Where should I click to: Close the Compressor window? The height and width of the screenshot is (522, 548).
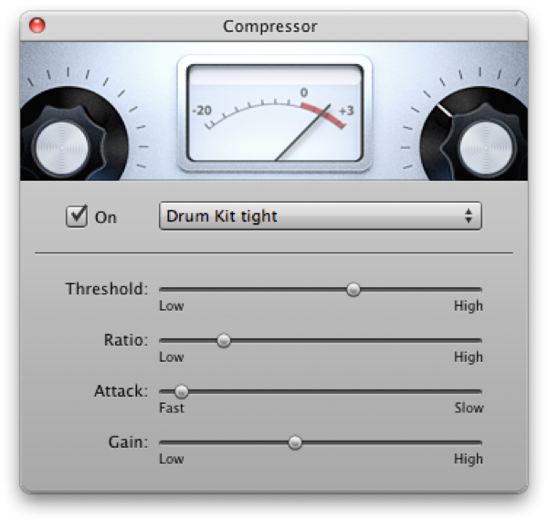click(37, 26)
